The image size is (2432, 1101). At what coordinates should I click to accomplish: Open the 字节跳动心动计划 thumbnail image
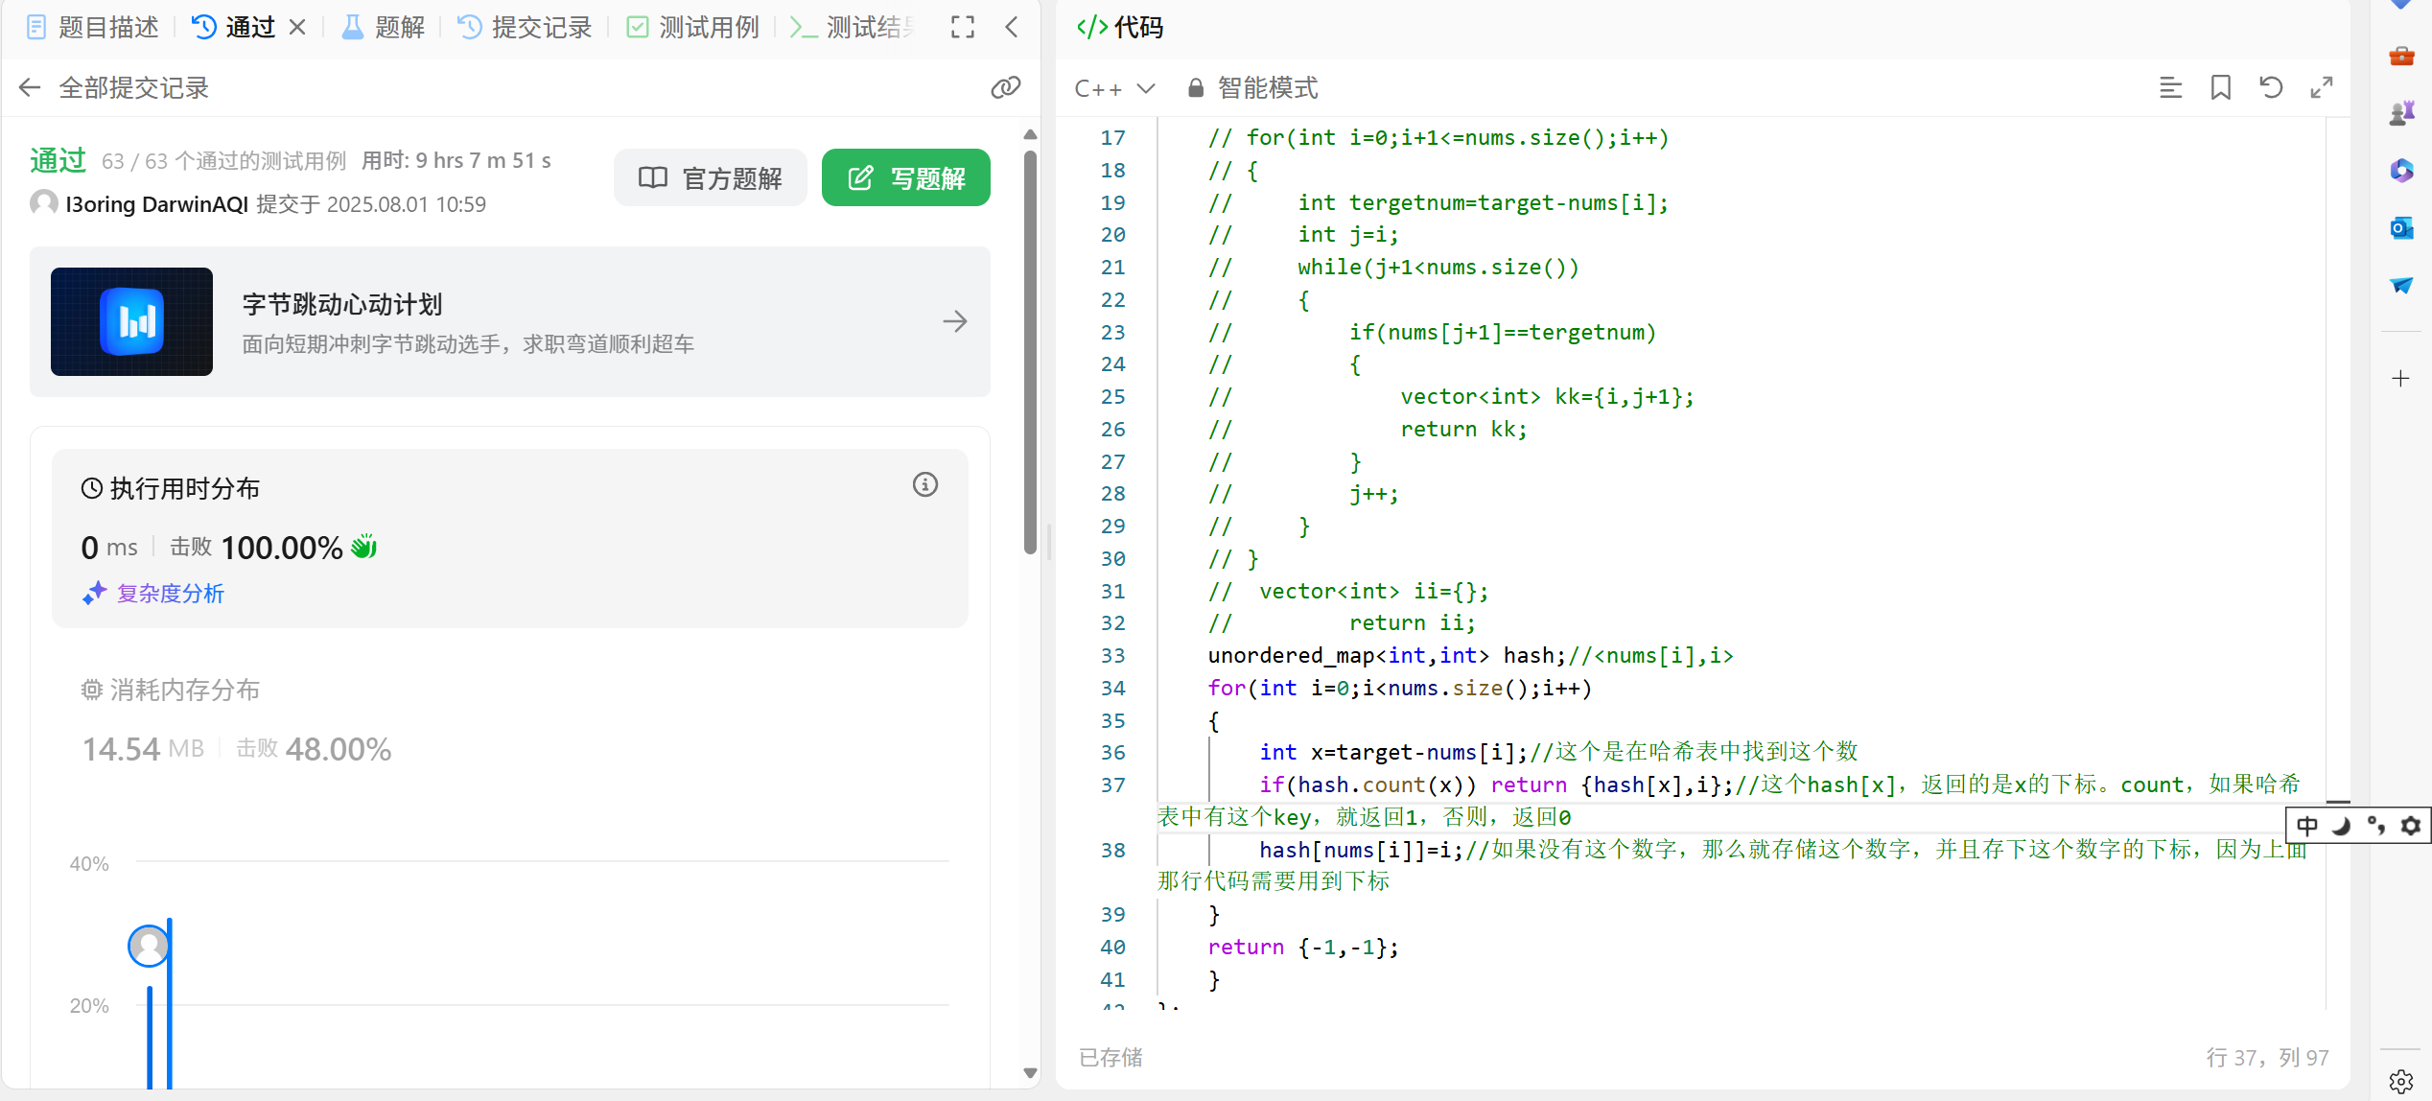131,321
